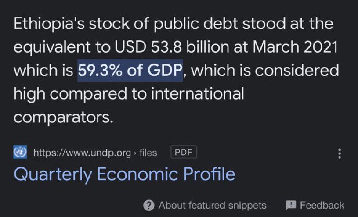Viewport: 358px width, 217px height.
Task: Click the feedback exclamation speech-bubble icon
Action: click(x=291, y=205)
